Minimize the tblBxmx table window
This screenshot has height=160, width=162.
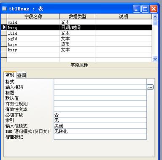(x=137, y=9)
